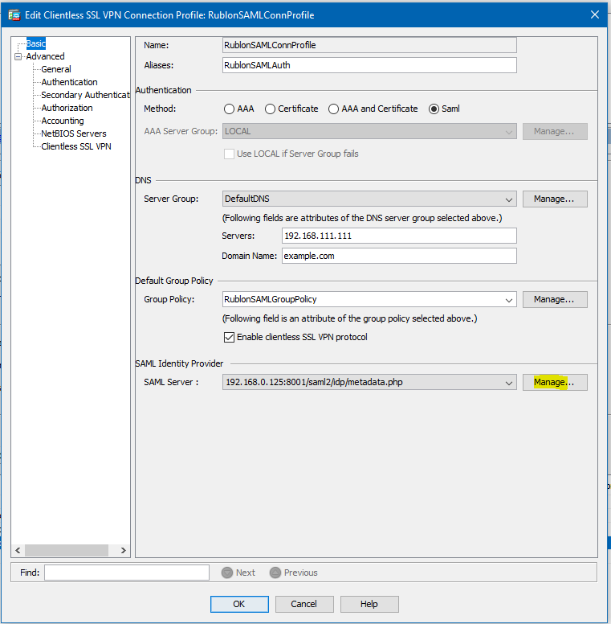Screen dimensions: 611x624
Task: Click Manage for SAML Identity Provider
Action: click(x=555, y=383)
